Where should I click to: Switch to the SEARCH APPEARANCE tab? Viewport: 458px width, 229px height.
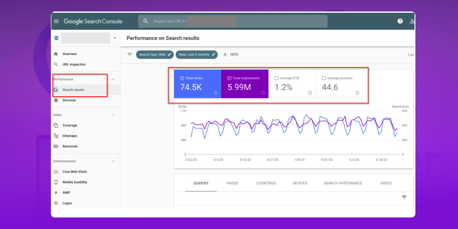[x=343, y=184]
